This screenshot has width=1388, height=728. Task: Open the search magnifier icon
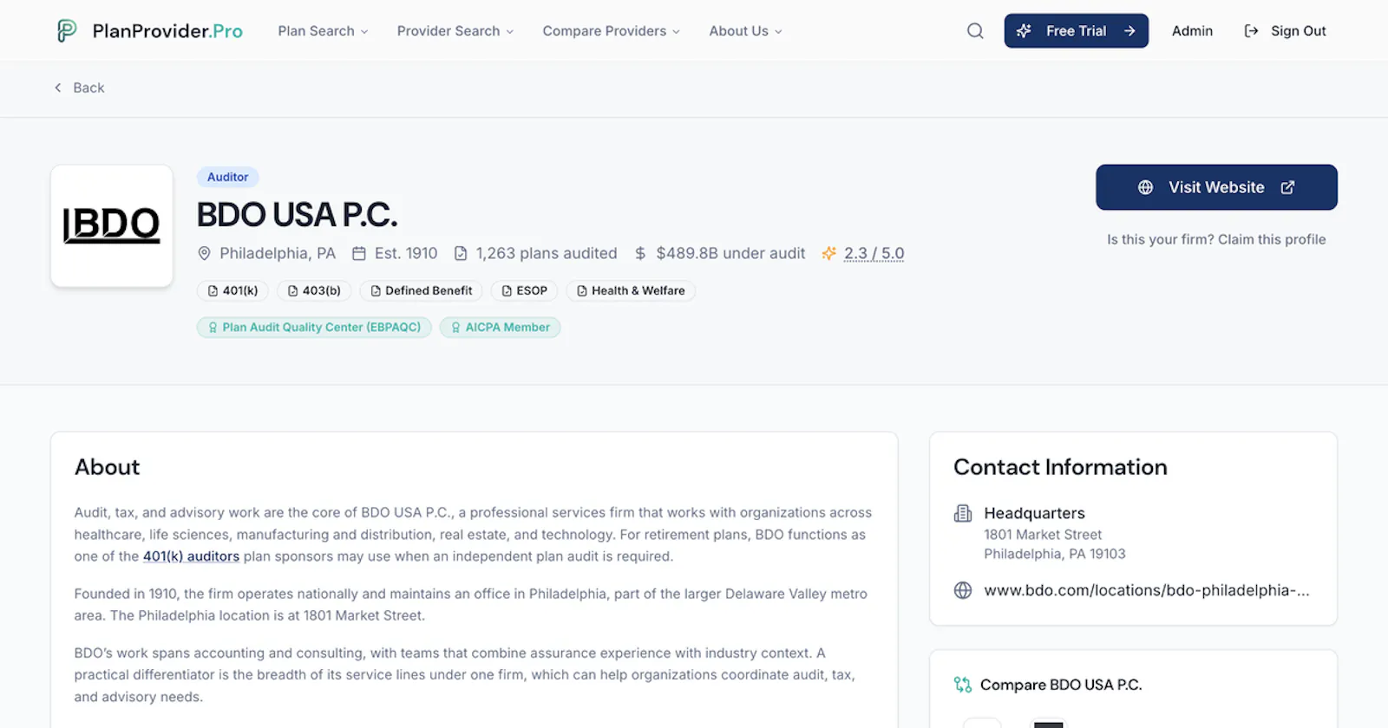click(975, 31)
